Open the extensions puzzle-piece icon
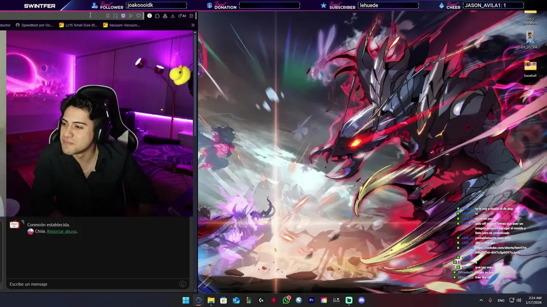547x307 pixels. pyautogui.click(x=157, y=16)
